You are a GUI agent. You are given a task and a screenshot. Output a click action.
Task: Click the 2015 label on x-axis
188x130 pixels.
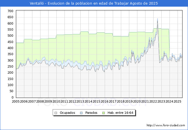pos(97,101)
